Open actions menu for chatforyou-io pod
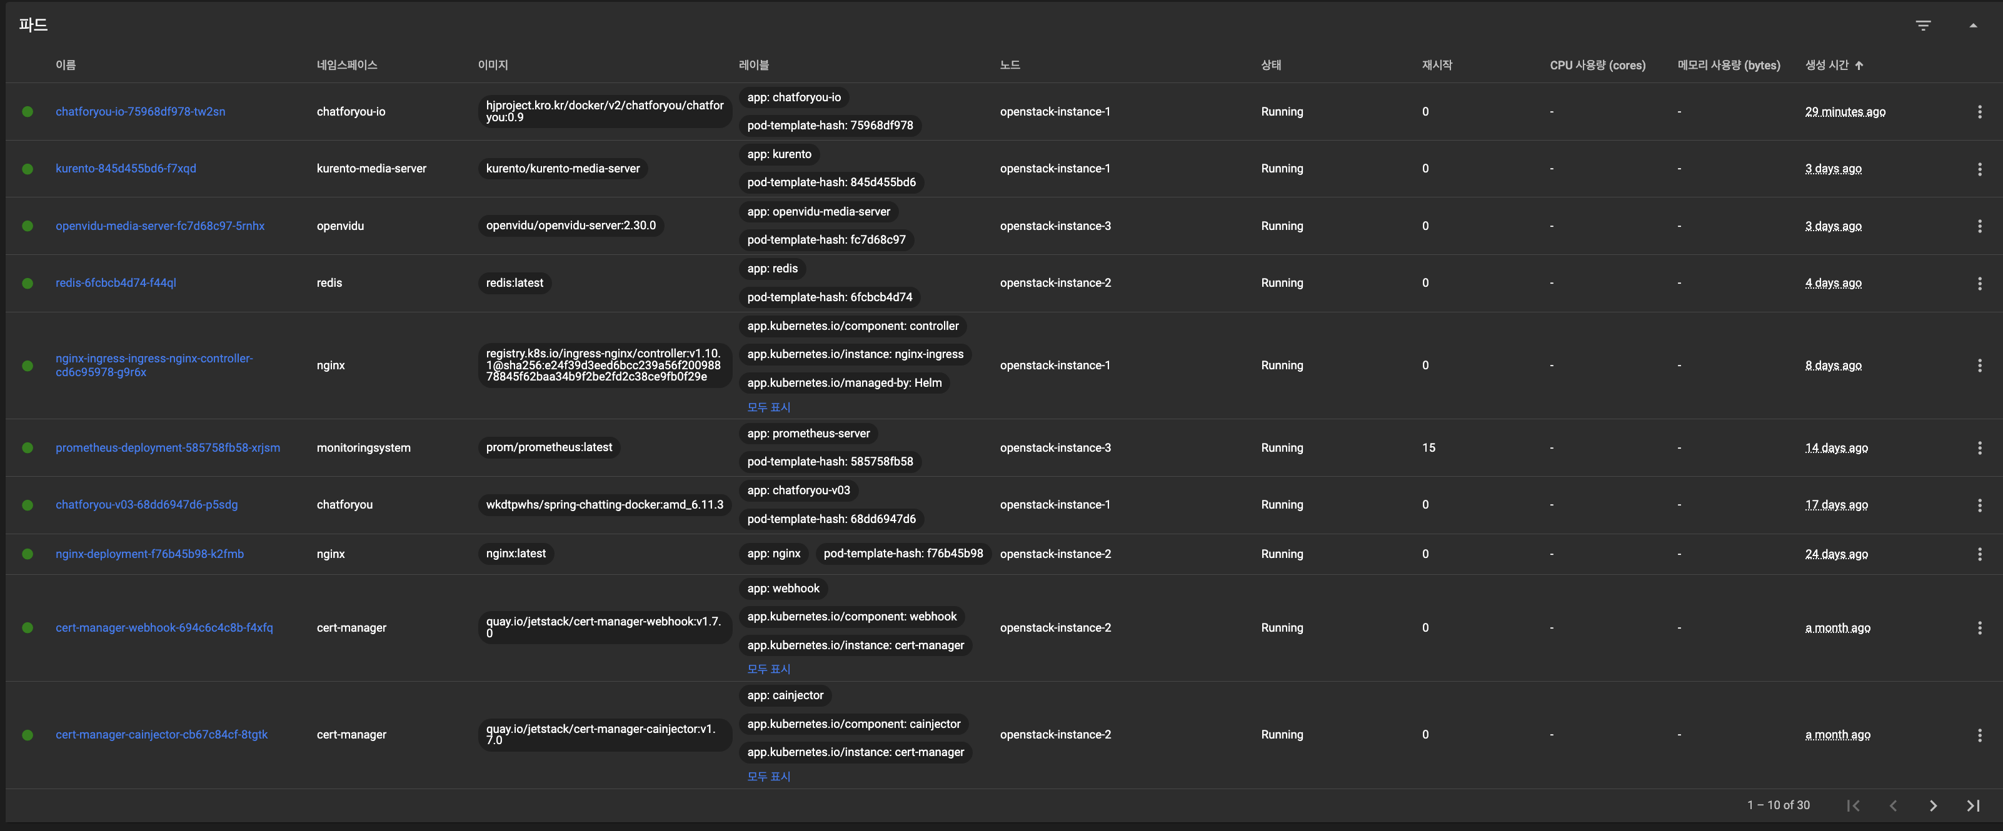This screenshot has height=831, width=2003. 1979,112
